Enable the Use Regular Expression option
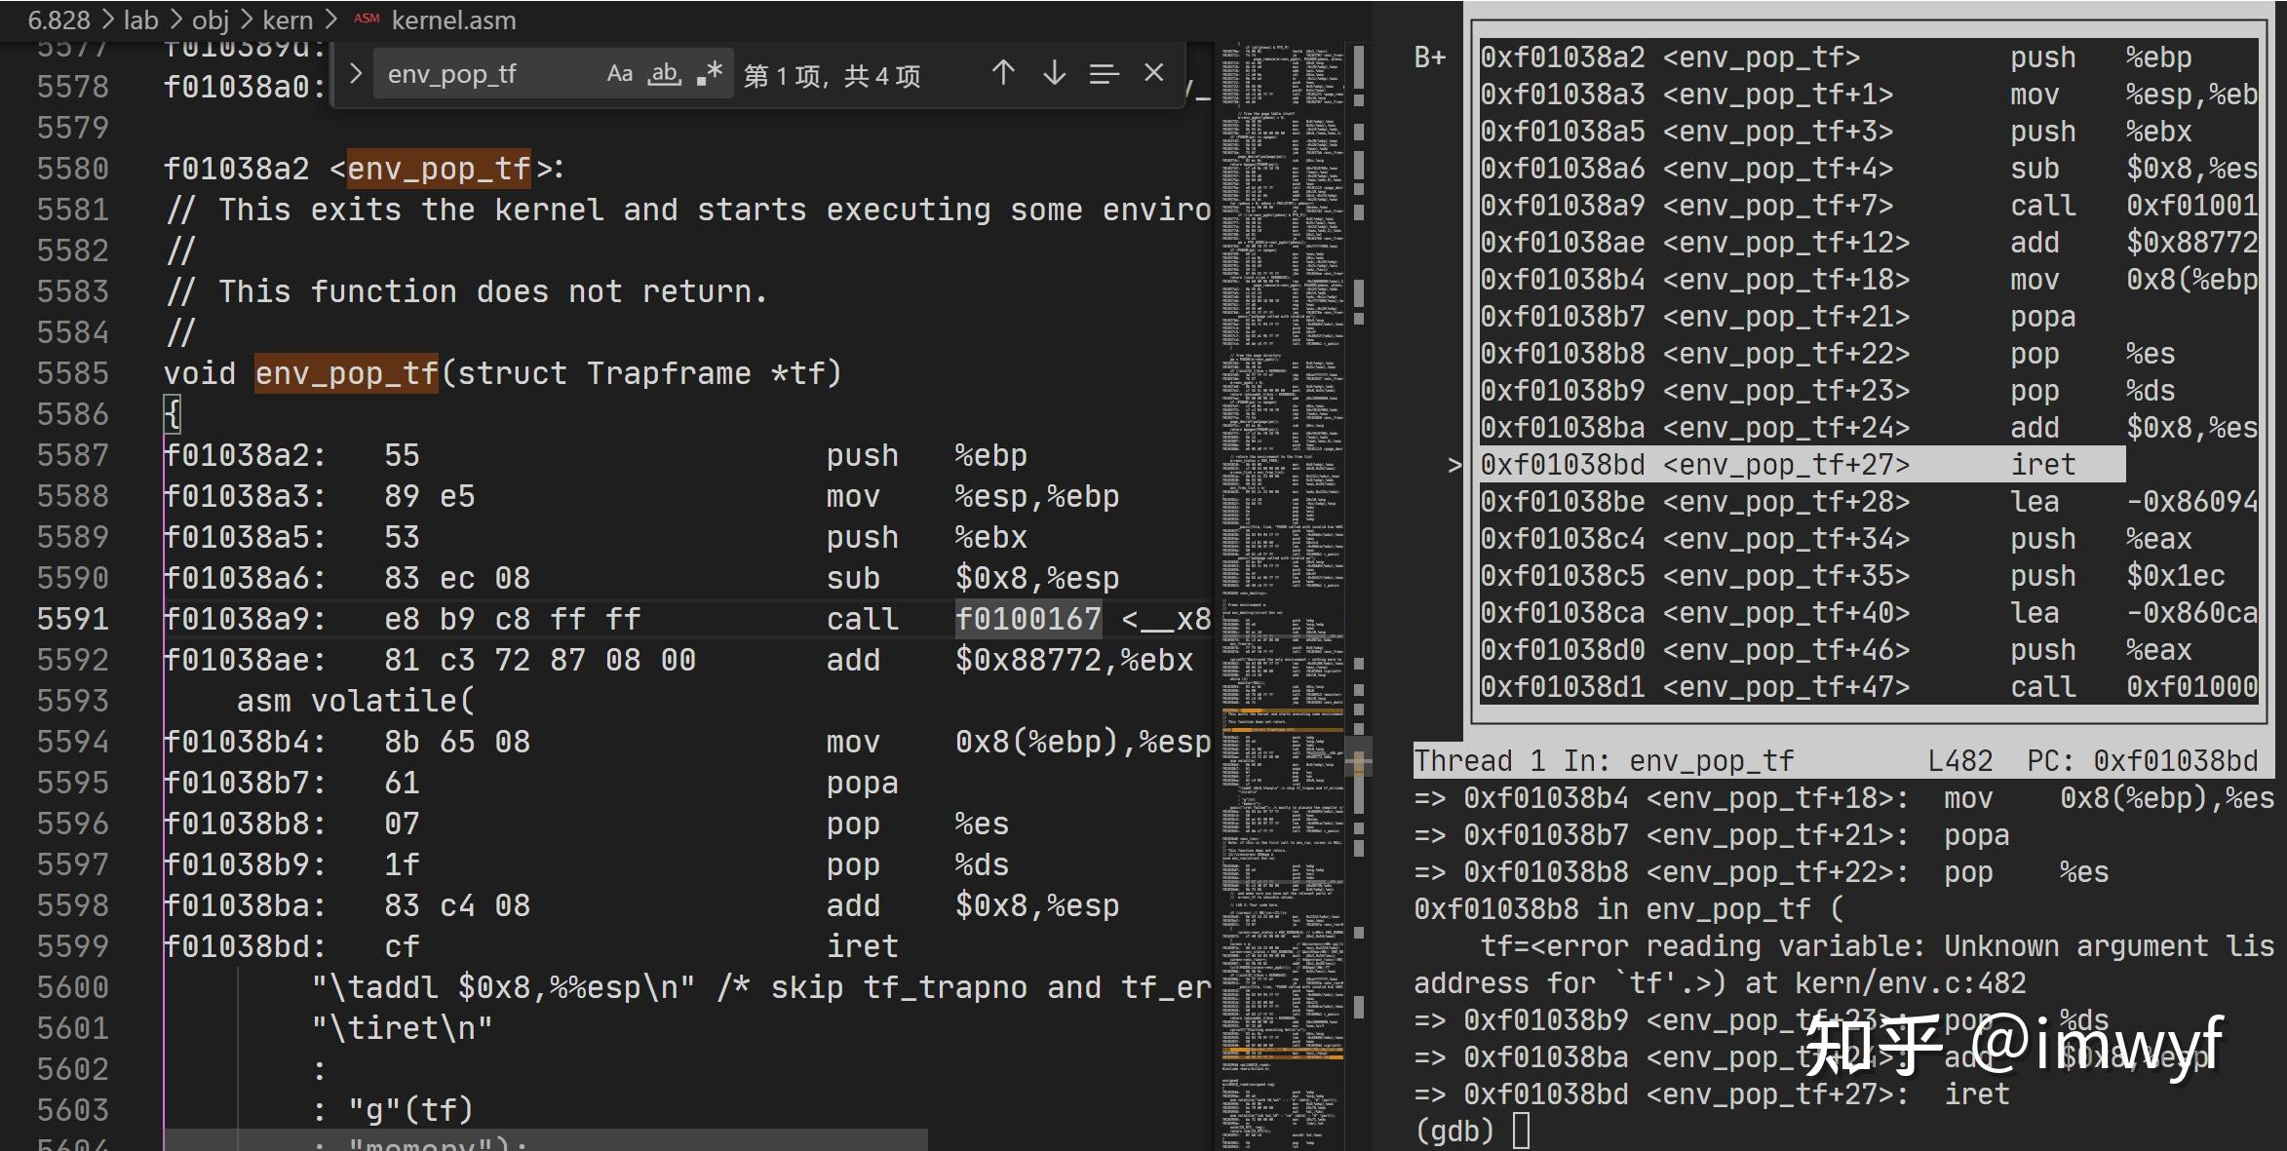The width and height of the screenshot is (2287, 1151). click(x=708, y=73)
